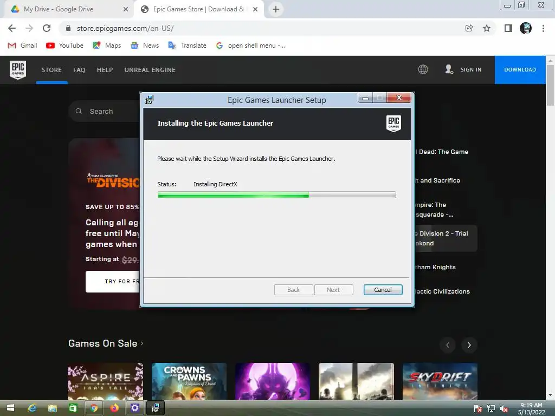Click the search magnifier icon on store page

click(79, 111)
